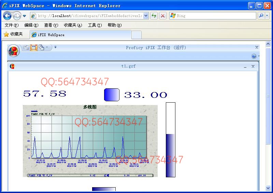Click the first quick access toolbar icon
This screenshot has width=273, height=193.
[x=26, y=47]
